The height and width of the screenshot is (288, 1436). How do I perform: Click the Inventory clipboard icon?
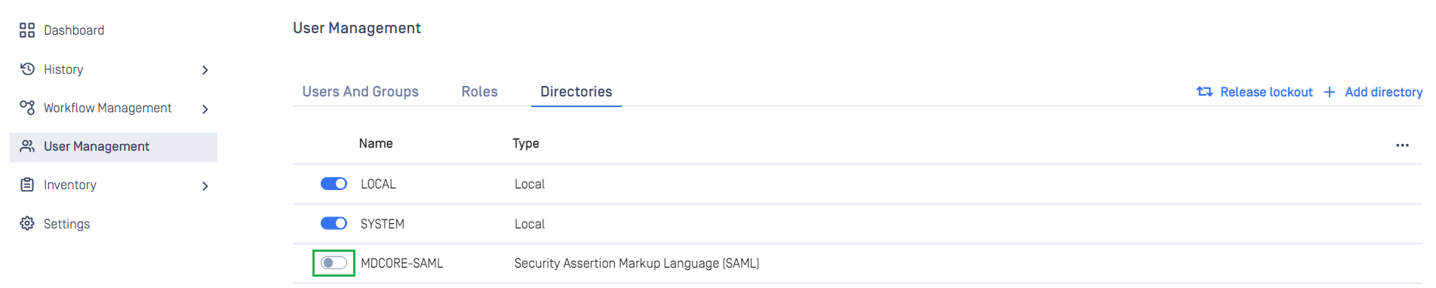pos(27,185)
